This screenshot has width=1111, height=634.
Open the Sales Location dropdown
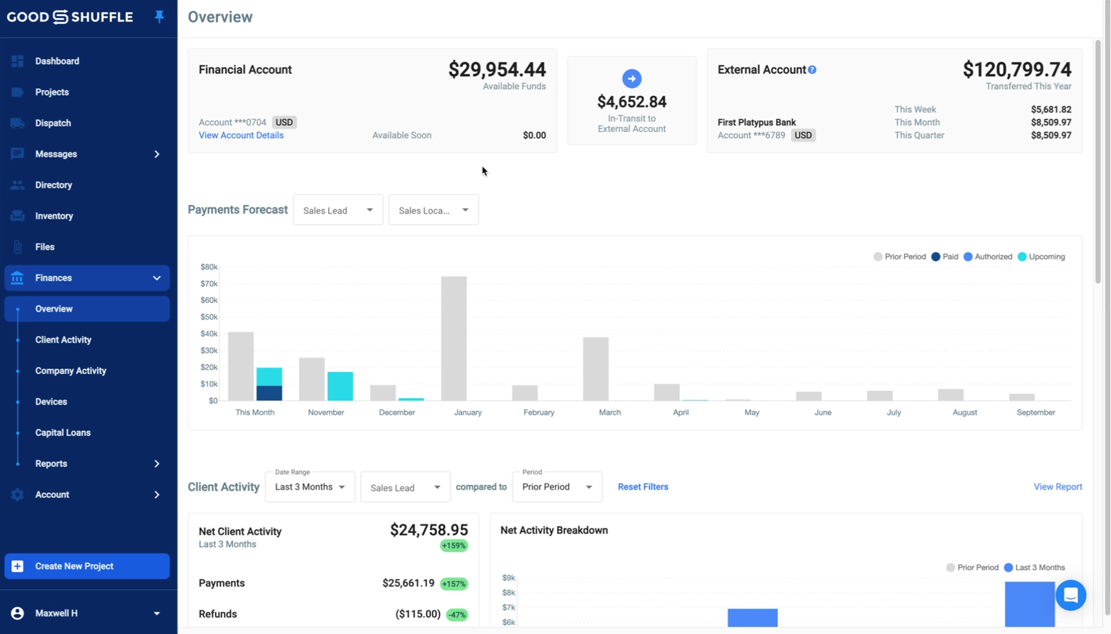433,210
